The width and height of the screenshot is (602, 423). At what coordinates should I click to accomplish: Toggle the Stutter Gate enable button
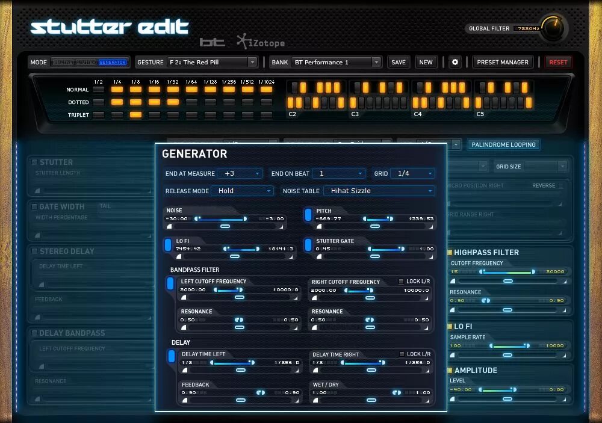(x=308, y=245)
